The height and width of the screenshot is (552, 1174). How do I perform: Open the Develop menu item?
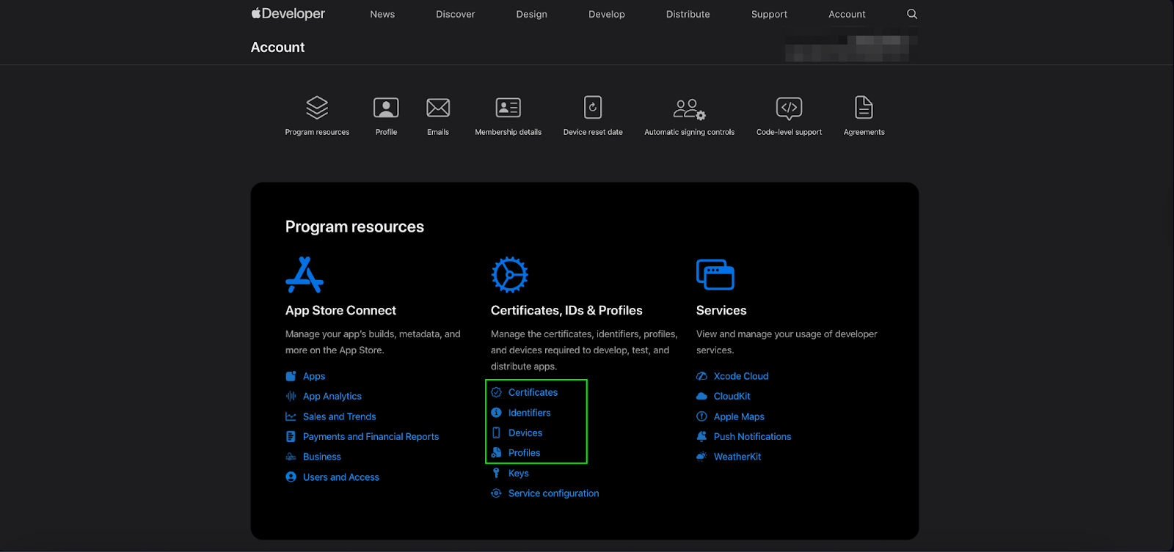click(607, 14)
